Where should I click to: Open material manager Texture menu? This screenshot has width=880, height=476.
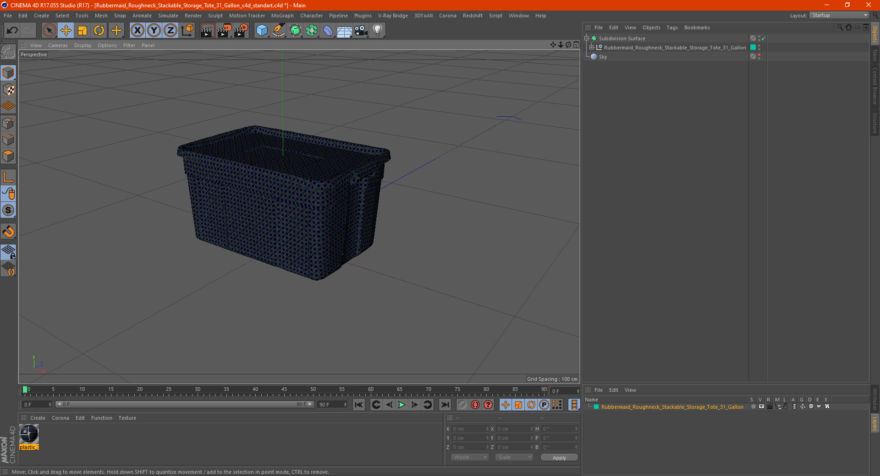coord(127,418)
